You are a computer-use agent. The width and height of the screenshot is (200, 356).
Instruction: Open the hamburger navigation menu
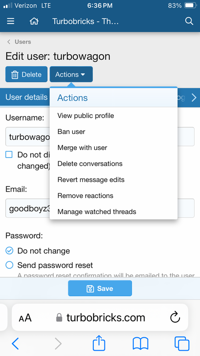click(x=11, y=21)
